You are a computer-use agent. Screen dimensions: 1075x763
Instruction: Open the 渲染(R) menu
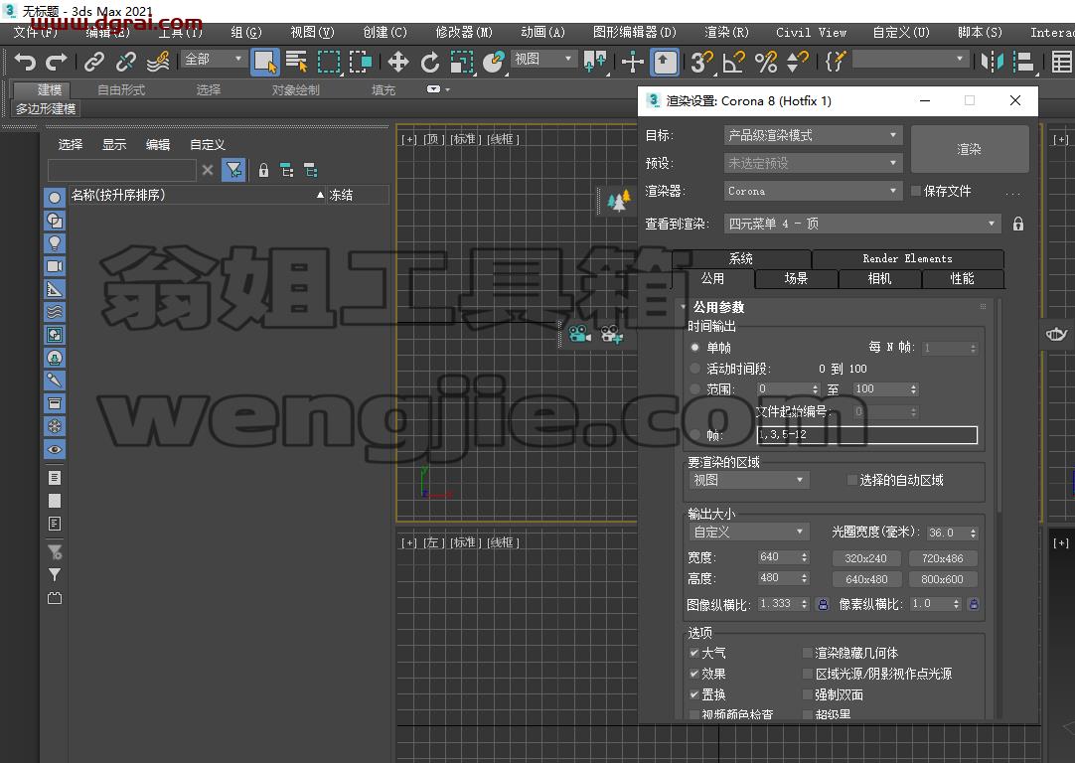click(726, 32)
